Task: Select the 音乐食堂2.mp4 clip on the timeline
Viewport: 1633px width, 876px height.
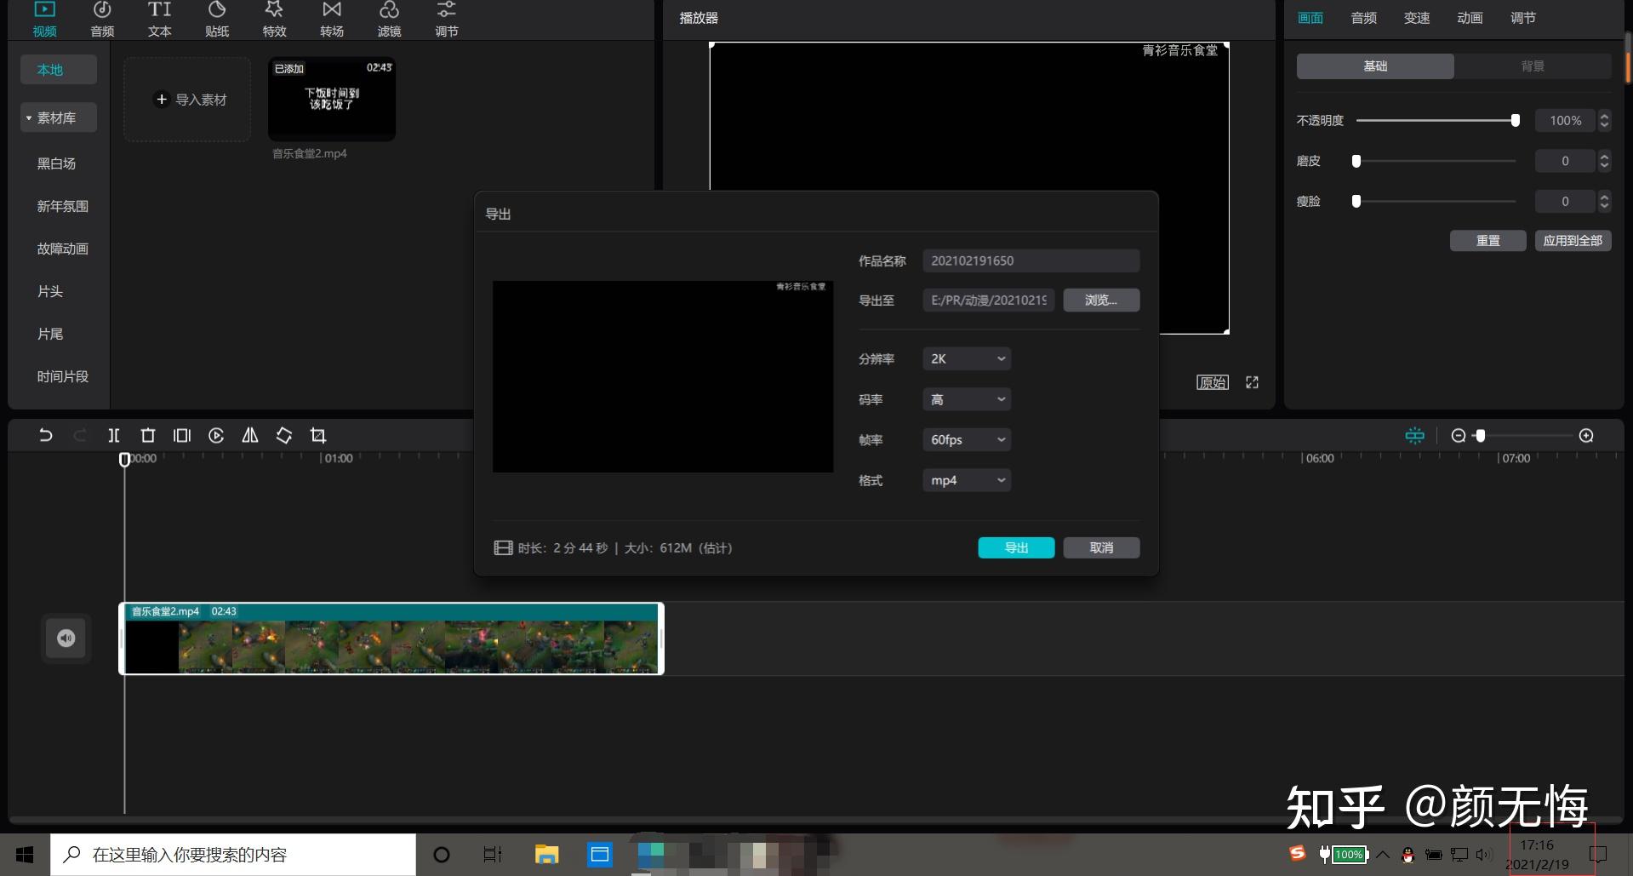Action: click(391, 638)
